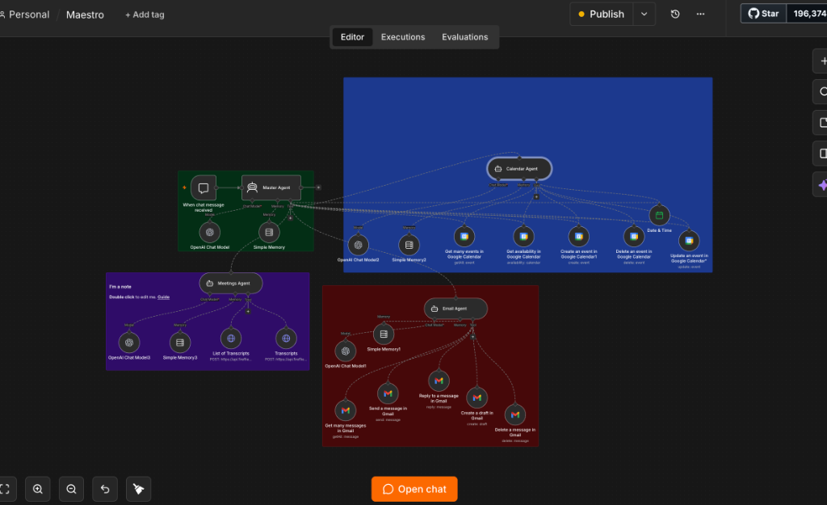Select the Master Agent node

tap(271, 187)
